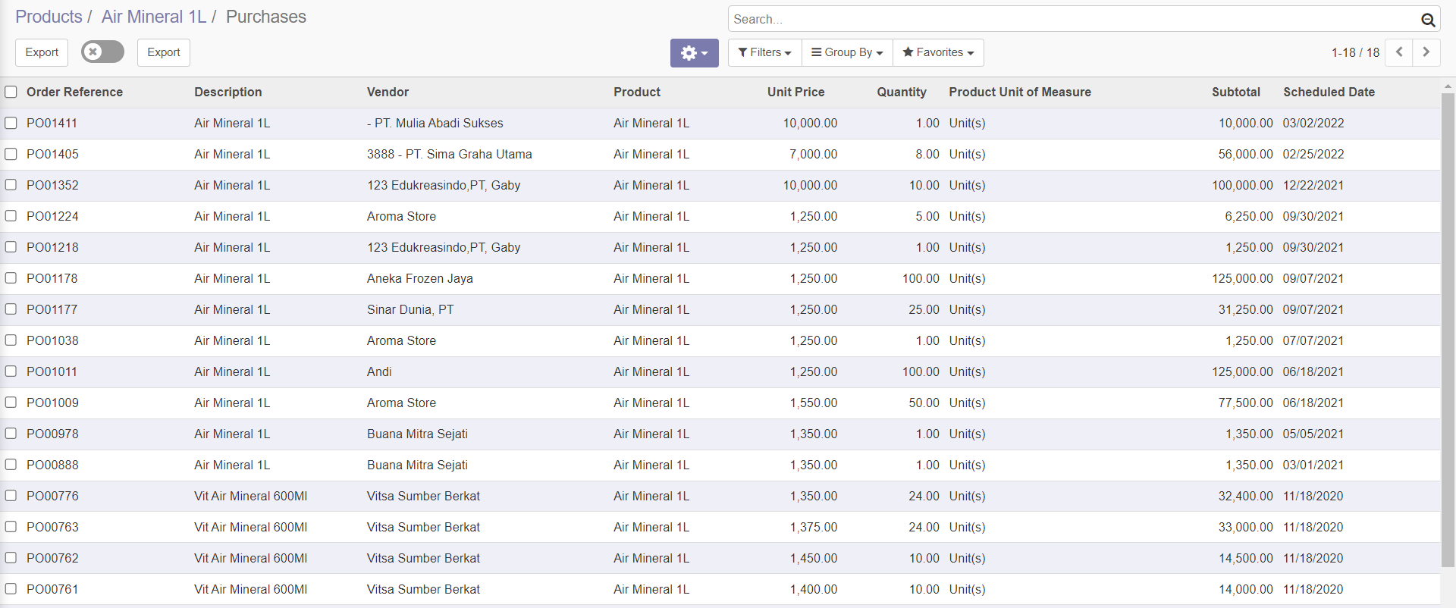Sort by Description column header

[227, 92]
